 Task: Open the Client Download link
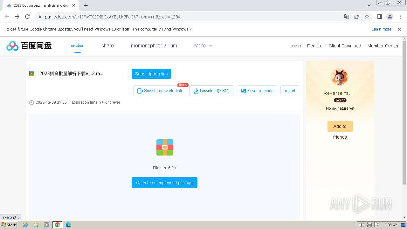point(345,46)
